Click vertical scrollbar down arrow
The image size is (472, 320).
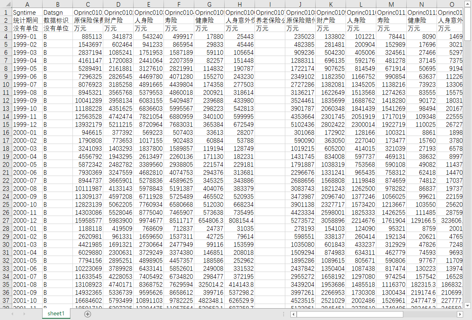(467, 306)
